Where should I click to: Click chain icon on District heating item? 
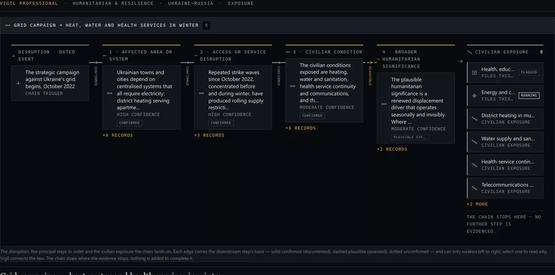pyautogui.click(x=474, y=119)
